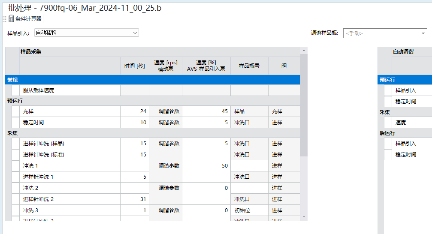The image size is (432, 234).
Task: Click the 阀 column header
Action: [x=284, y=66]
